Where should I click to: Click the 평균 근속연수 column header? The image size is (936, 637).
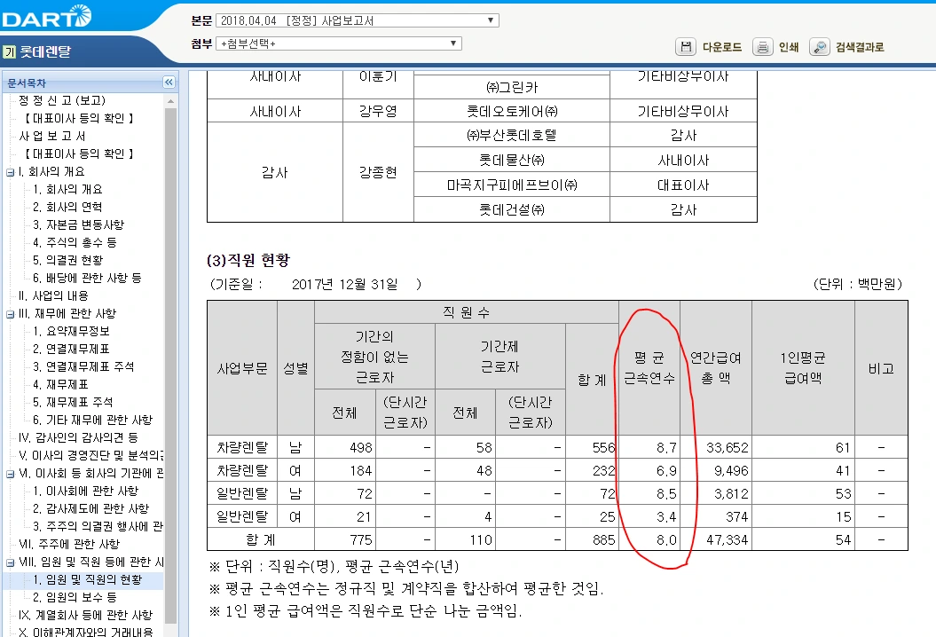(x=649, y=368)
